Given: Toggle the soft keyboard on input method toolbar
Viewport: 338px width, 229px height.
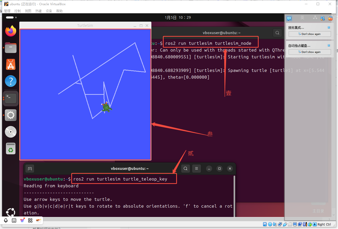Looking at the screenshot, I should pos(14,220).
